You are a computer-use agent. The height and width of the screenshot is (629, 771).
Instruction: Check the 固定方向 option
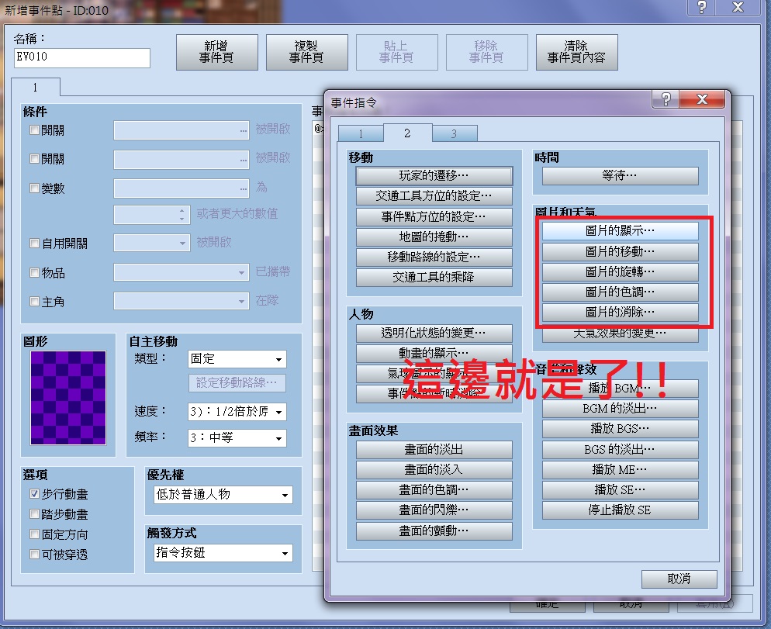click(x=34, y=534)
